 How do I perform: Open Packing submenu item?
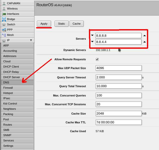[17, 114]
